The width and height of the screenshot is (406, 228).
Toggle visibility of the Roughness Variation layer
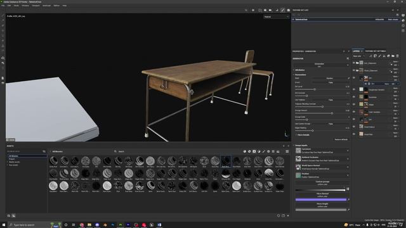(x=354, y=89)
